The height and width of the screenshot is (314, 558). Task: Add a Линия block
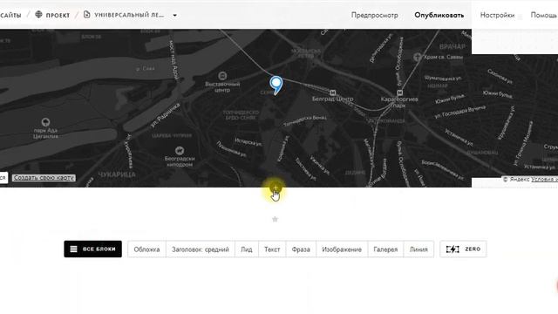click(x=418, y=249)
